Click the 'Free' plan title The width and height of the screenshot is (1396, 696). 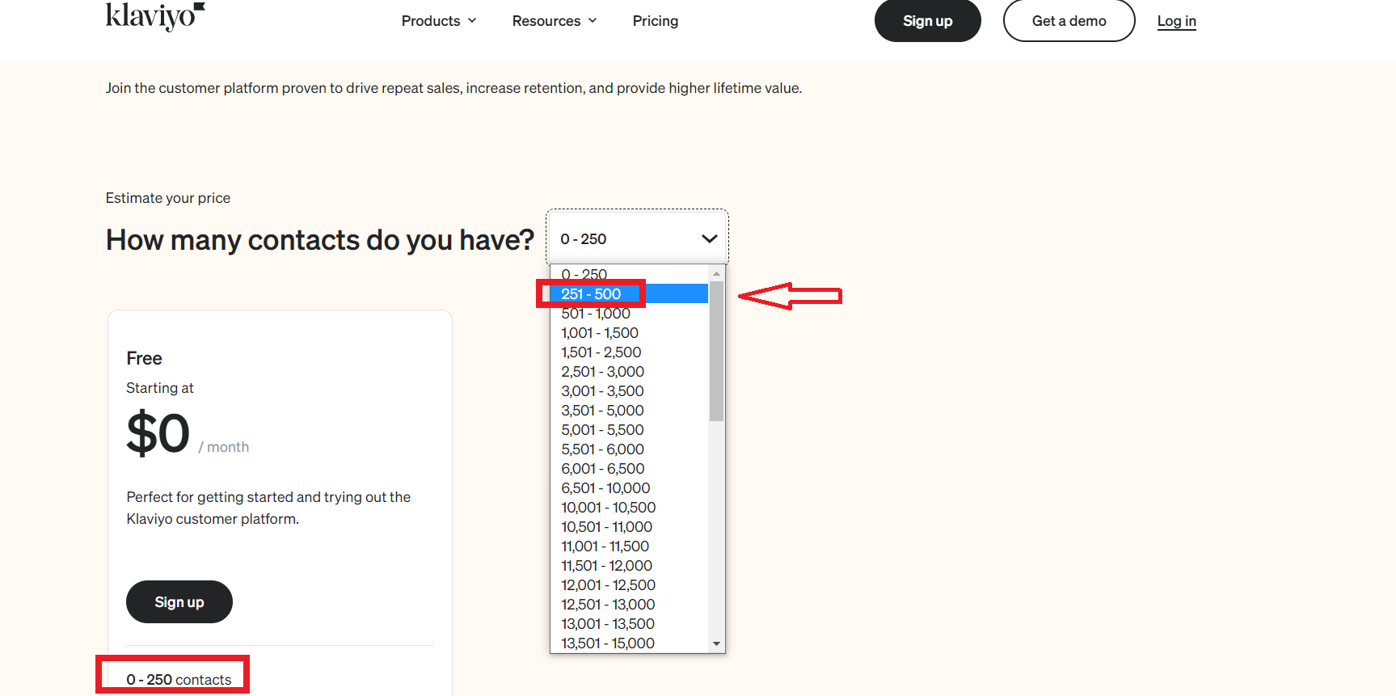point(144,358)
